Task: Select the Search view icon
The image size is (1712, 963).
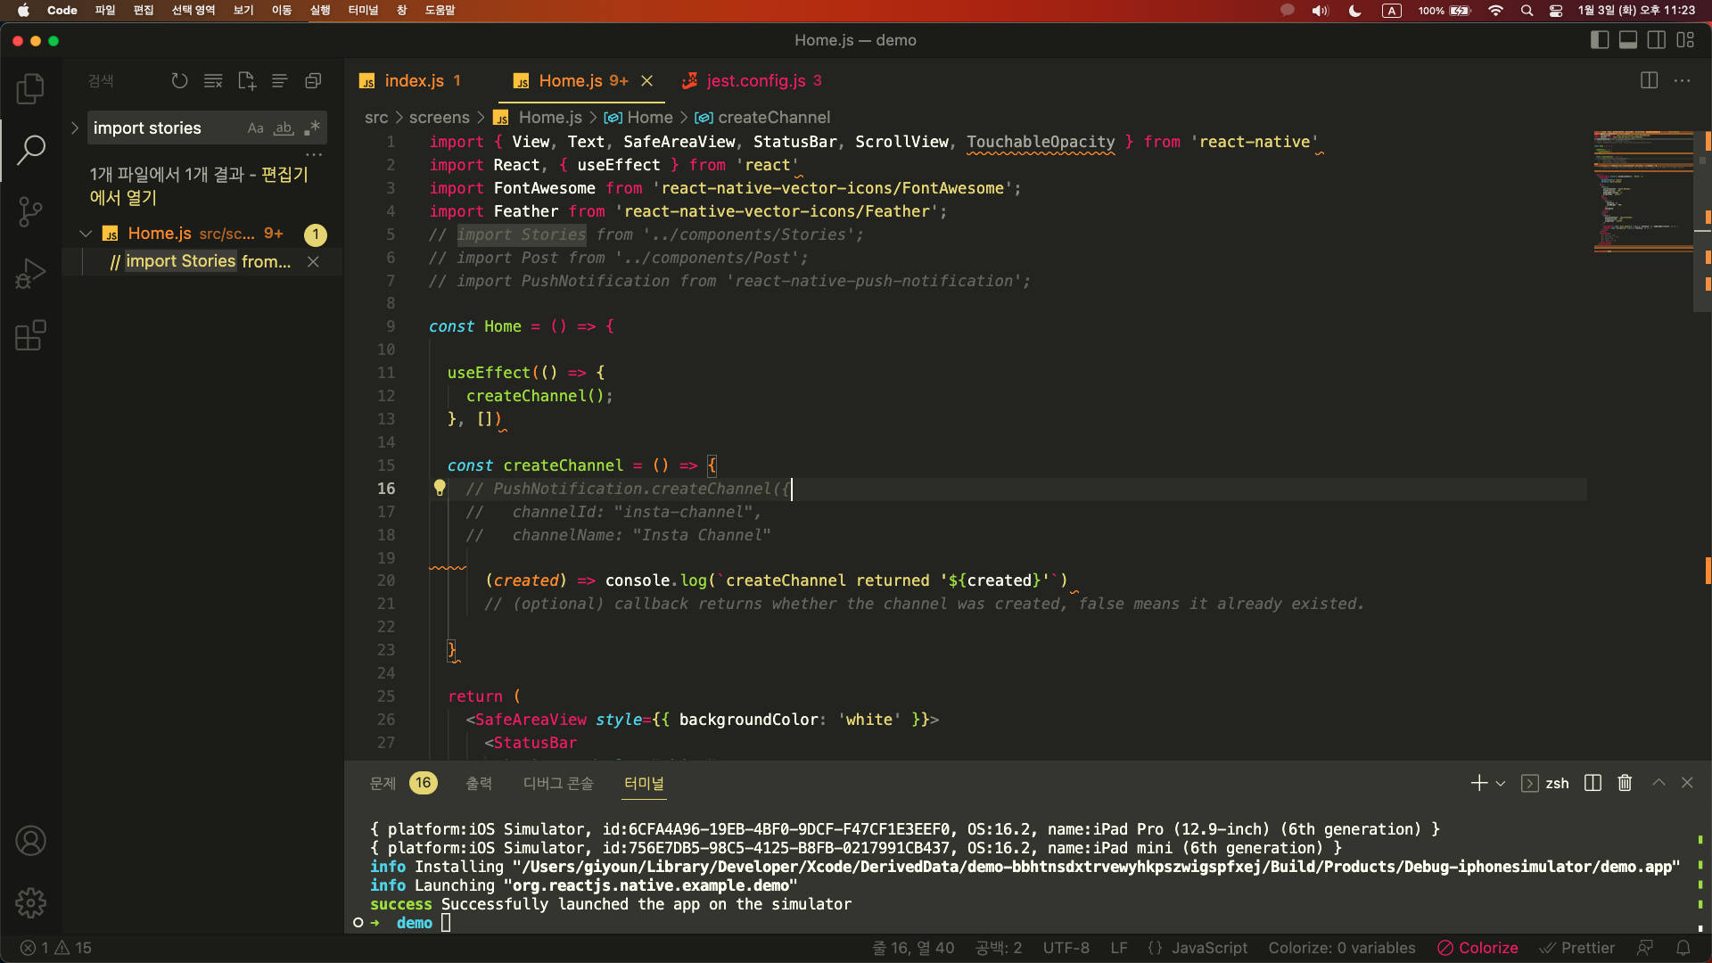Action: 30,150
